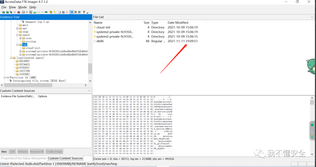Click the New button
316x167 pixels.
pos(4,152)
